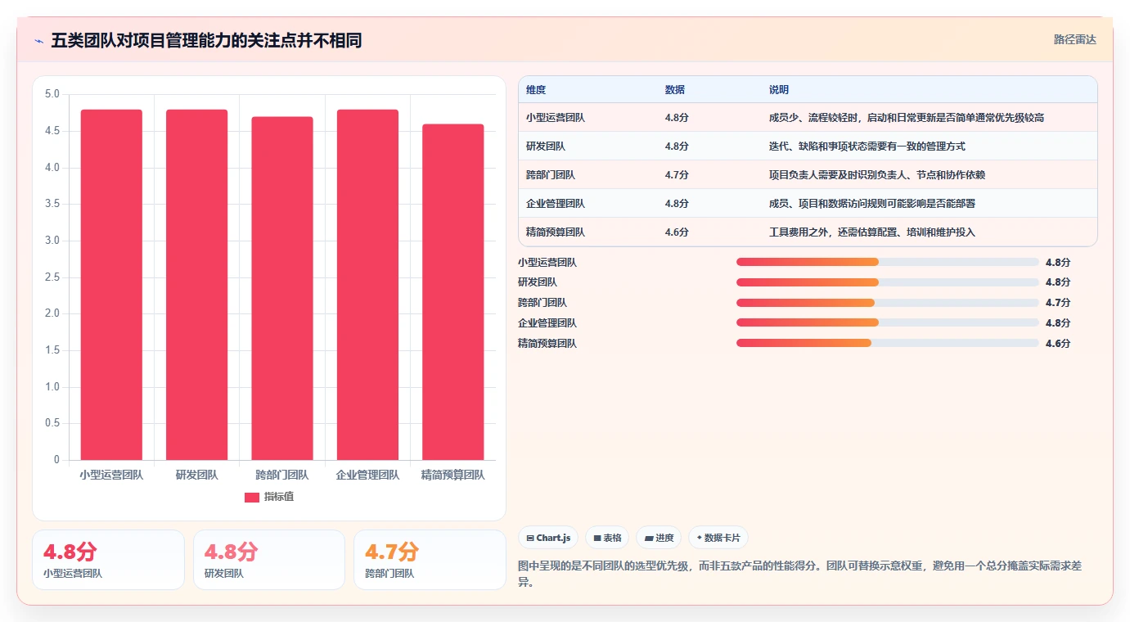Click the 精简预算团队 bar in the chart
Screen dimensions: 1130x622
[453, 292]
